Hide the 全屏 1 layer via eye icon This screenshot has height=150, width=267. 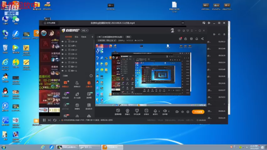click(62, 46)
